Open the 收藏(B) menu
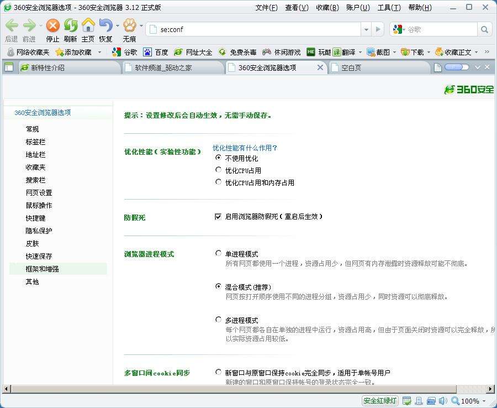 pyautogui.click(x=327, y=8)
